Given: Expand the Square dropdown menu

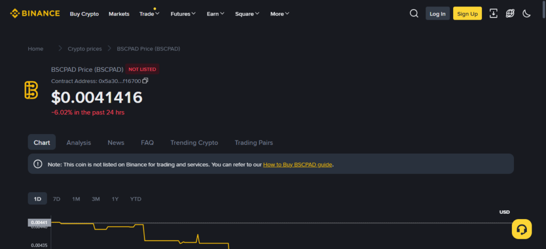Looking at the screenshot, I should pos(247,14).
